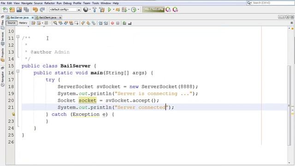Screen dimensions: 295x166
Task: Click the split editor icon at top right
Action: pyautogui.click(x=292, y=23)
